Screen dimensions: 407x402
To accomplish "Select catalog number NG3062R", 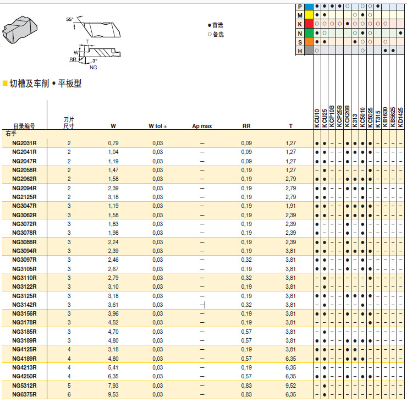I will point(24,215).
